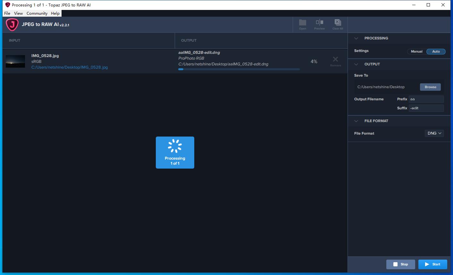Screen dimensions: 453x275
Task: Click the Browse button
Action: point(431,87)
